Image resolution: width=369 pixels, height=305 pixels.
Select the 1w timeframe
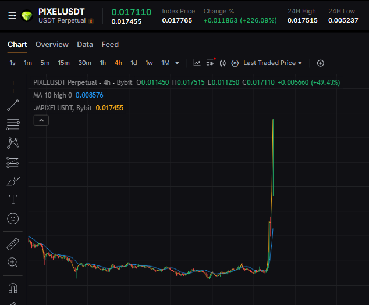(149, 63)
